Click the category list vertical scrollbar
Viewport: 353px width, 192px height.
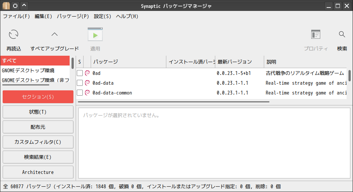73,63
